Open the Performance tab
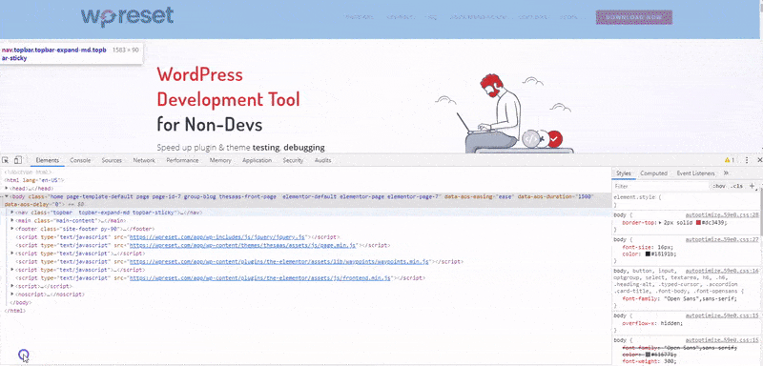The height and width of the screenshot is (366, 763). 182,160
